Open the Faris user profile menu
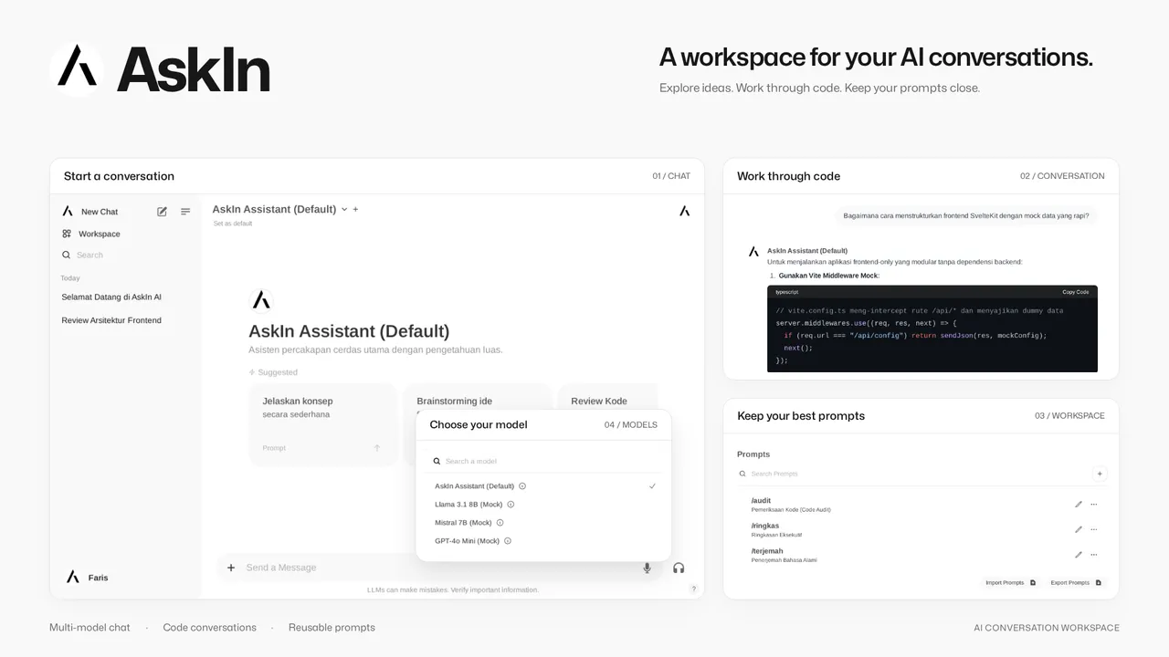This screenshot has height=657, width=1169. point(87,578)
